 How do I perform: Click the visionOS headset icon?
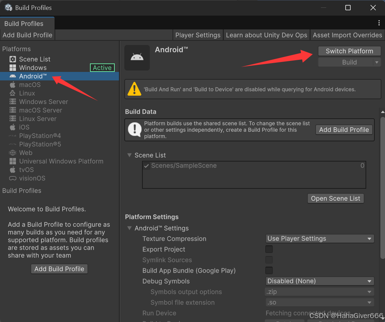(x=13, y=178)
